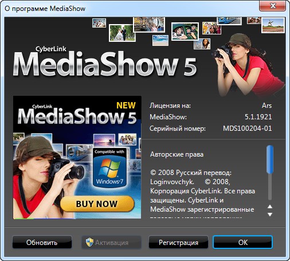Click the Обновить button
290x261 pixels.
point(42,242)
